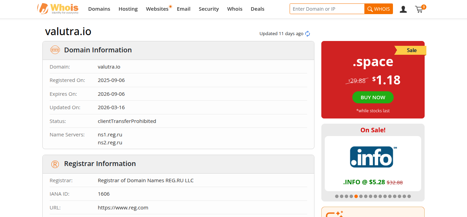Click the Whois logo
Screen dimensions: 467x217
pyautogui.click(x=58, y=9)
